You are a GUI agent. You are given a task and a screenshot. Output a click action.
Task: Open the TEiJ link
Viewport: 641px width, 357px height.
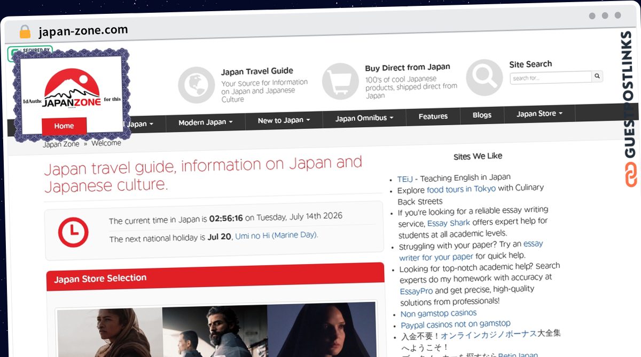405,179
